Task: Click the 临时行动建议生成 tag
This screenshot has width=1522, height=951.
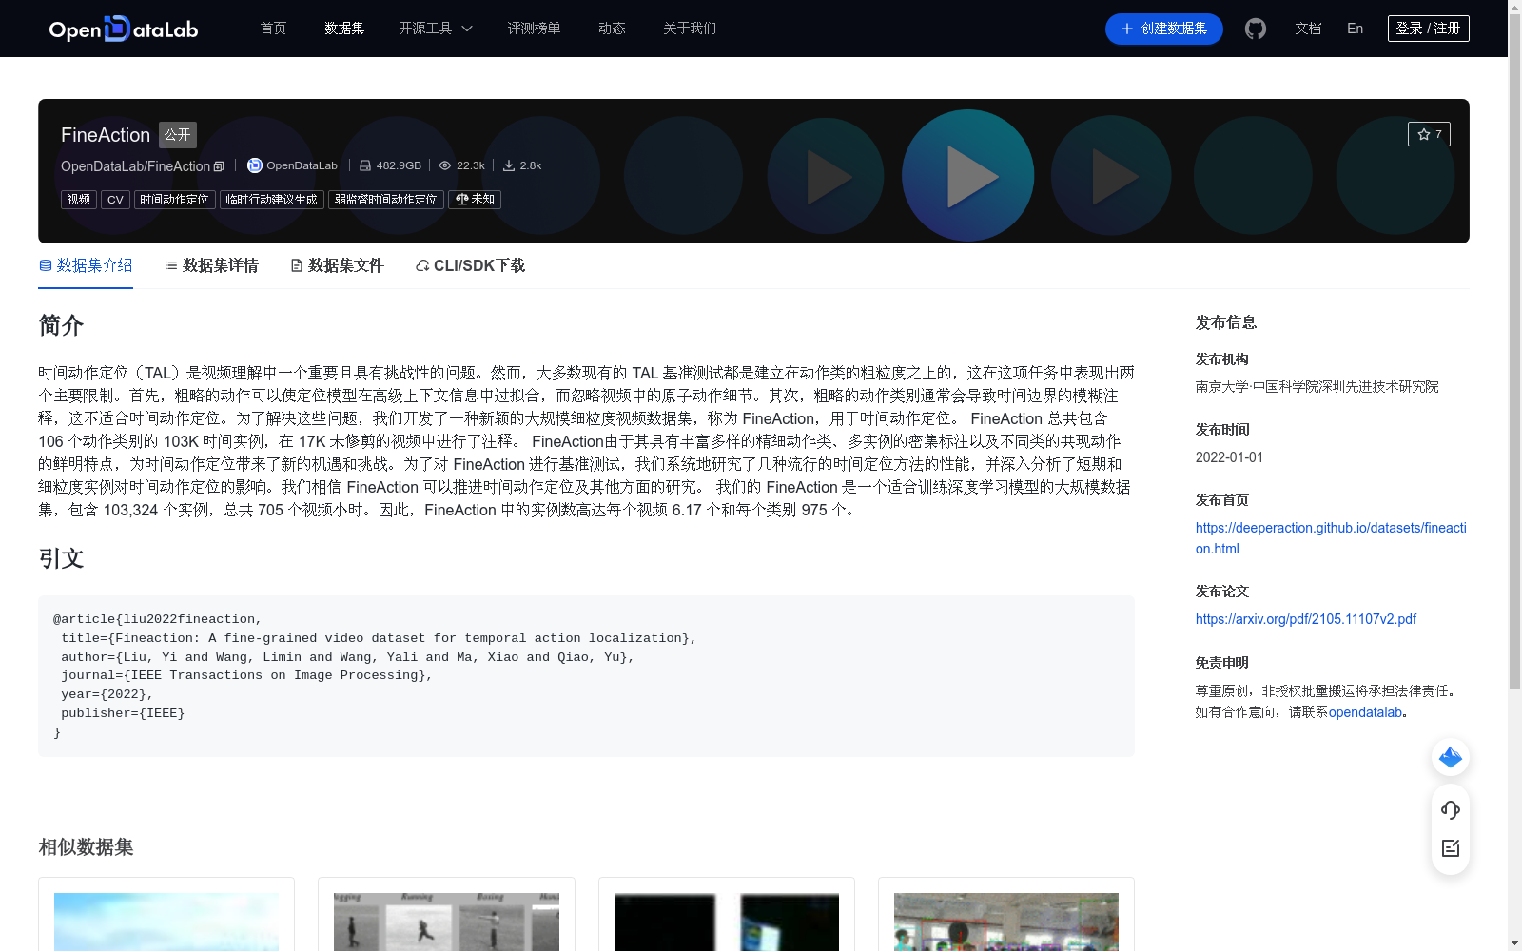Action: 272,200
